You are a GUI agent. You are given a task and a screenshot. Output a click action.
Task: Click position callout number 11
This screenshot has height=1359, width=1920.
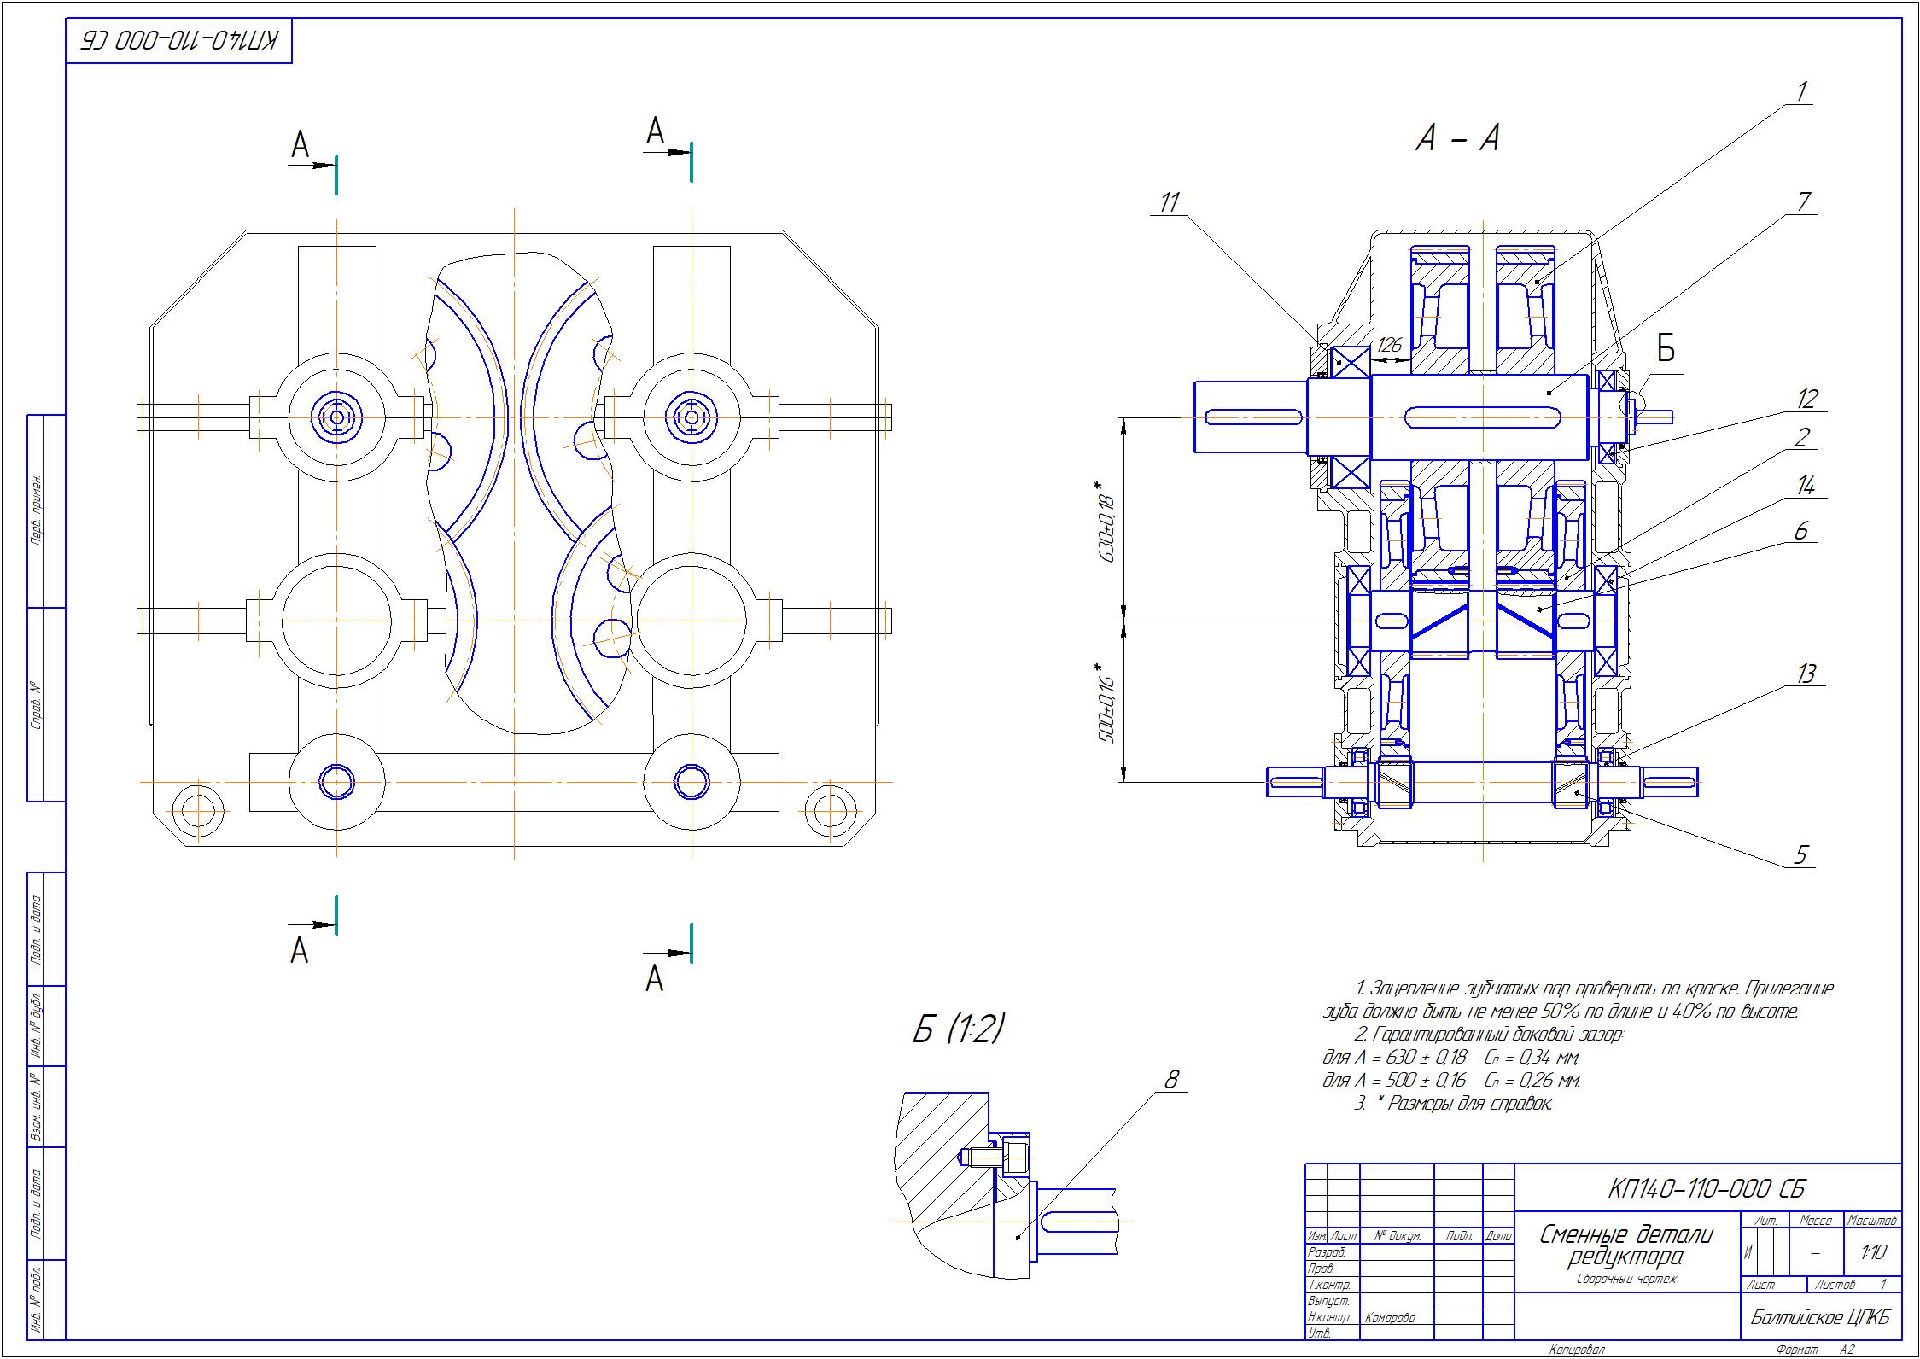(1169, 202)
